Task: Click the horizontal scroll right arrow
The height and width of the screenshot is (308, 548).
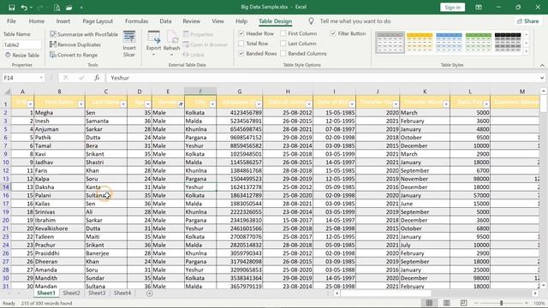Action: click(535, 293)
